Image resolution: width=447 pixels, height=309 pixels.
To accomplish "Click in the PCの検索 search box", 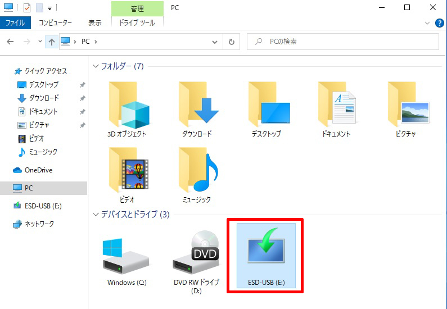I will [342, 42].
